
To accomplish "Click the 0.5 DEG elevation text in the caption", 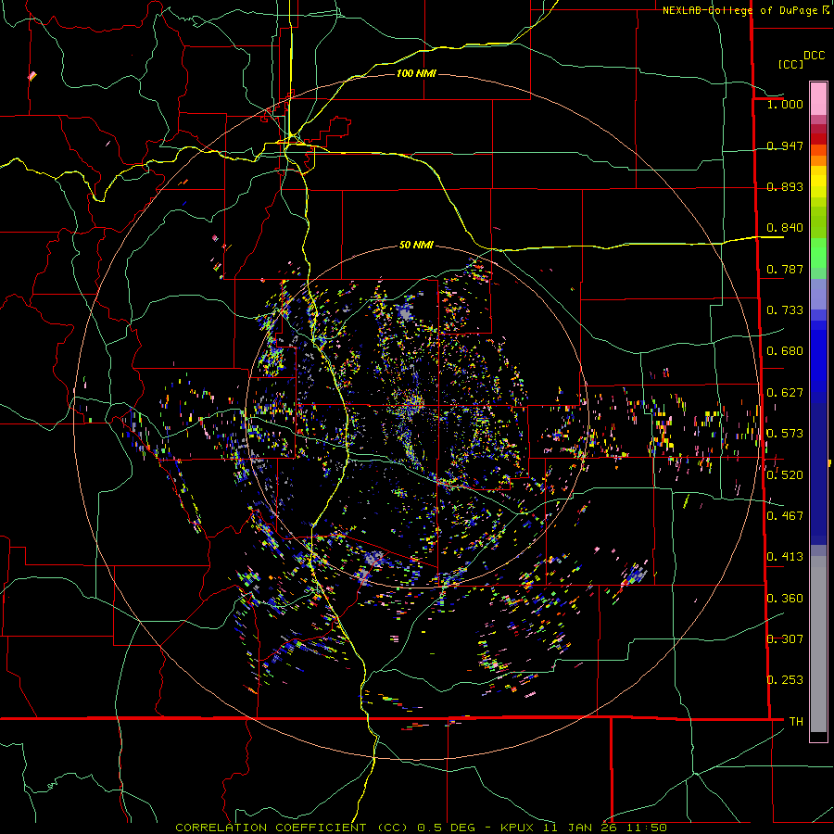I will click(x=445, y=828).
